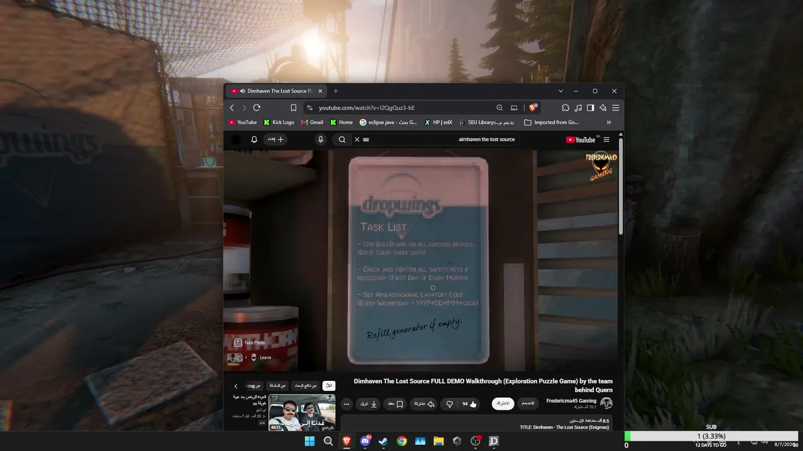Image resolution: width=803 pixels, height=451 pixels.
Task: Go back with the browser back arrow
Action: coord(231,108)
